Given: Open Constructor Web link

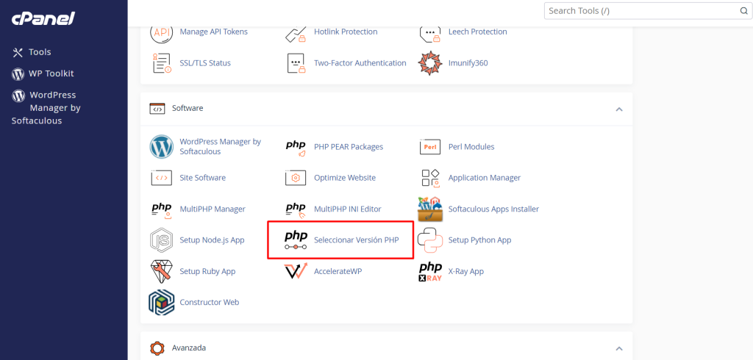Looking at the screenshot, I should point(210,303).
